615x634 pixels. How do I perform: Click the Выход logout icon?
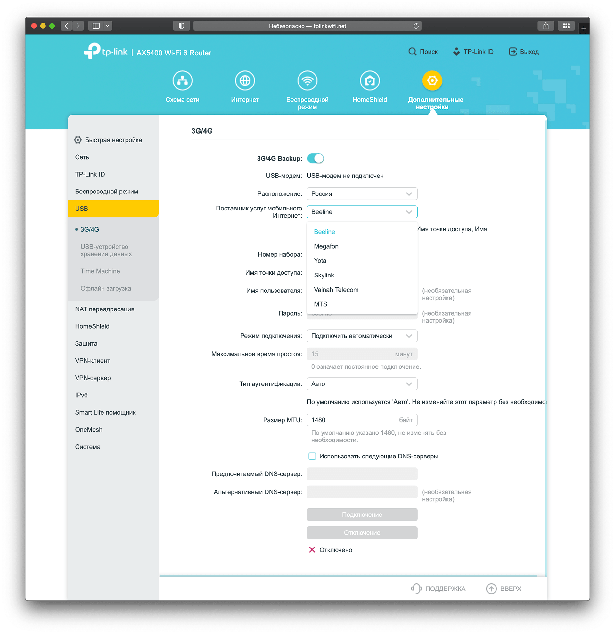coord(512,52)
